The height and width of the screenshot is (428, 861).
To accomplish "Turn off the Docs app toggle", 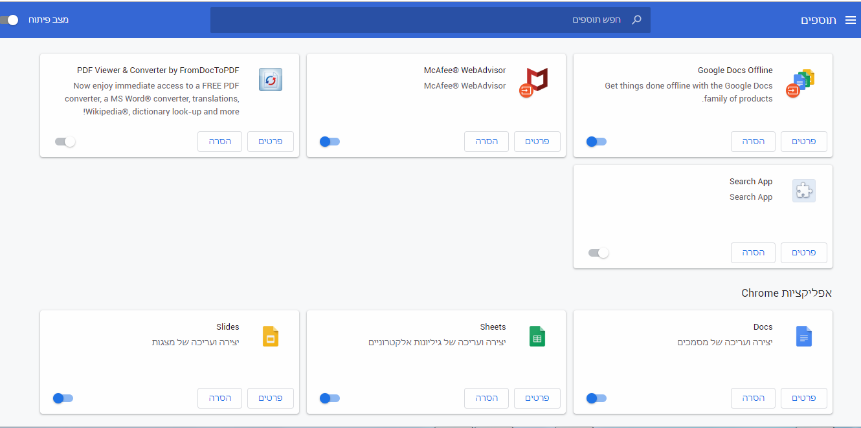I will pos(596,398).
